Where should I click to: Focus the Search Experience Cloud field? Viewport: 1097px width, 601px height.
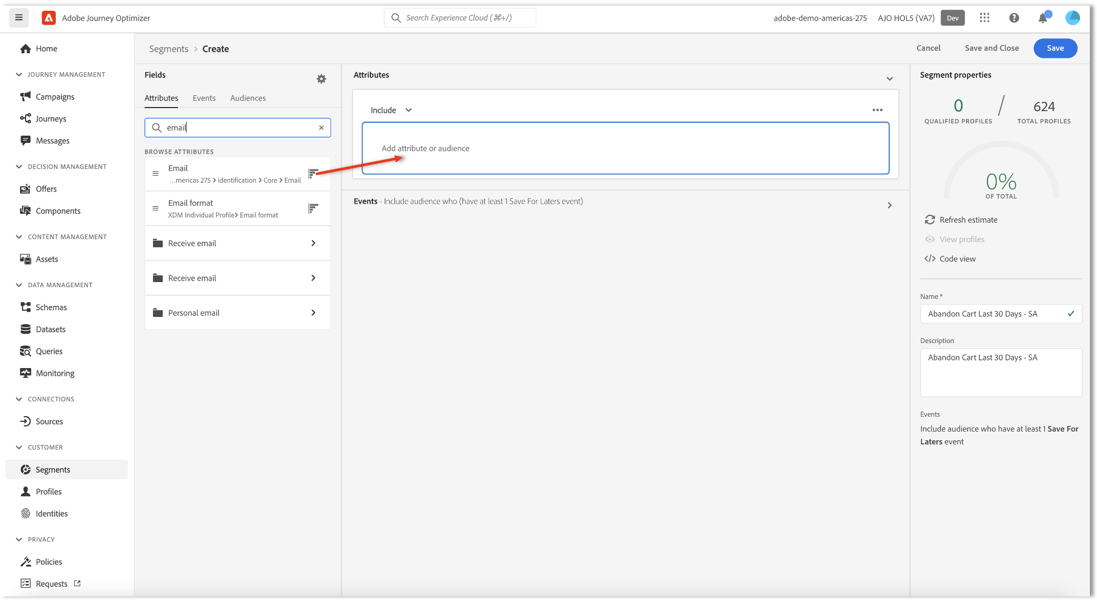point(460,18)
